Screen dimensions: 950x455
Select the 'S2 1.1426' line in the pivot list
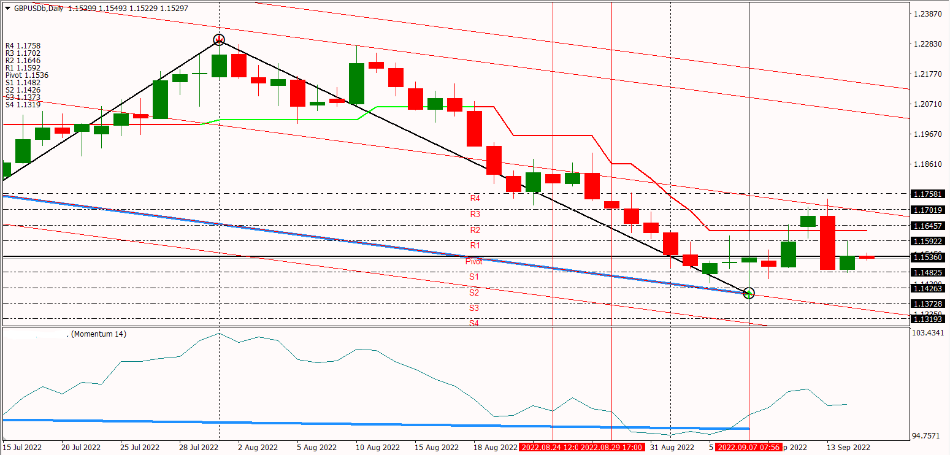[x=23, y=90]
